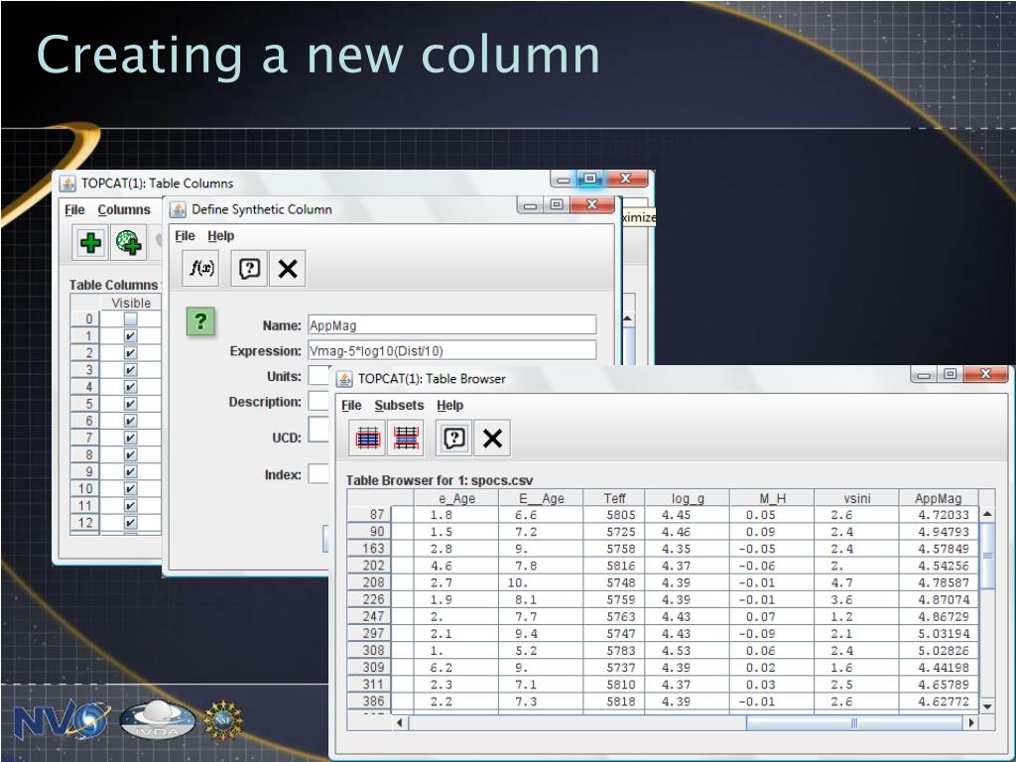
Task: Click the Units input field
Action: (x=319, y=376)
